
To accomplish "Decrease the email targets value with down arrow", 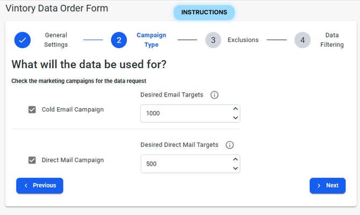I will pos(235,118).
